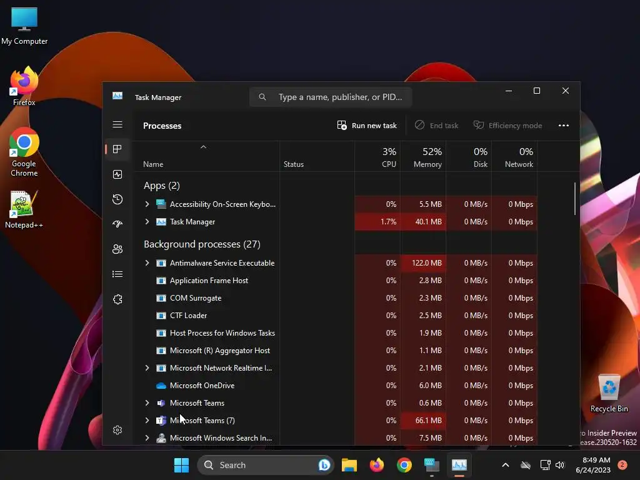
Task: Select the COM Surrogate process
Action: pyautogui.click(x=336, y=298)
